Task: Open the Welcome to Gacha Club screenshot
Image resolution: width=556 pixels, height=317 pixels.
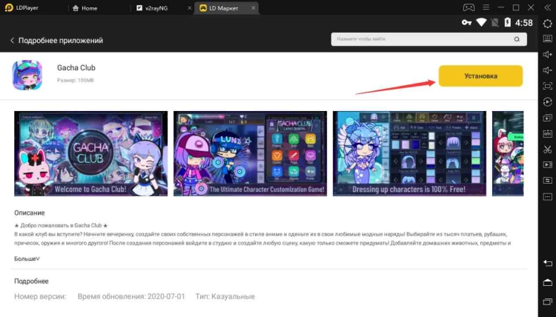Action: pos(90,153)
